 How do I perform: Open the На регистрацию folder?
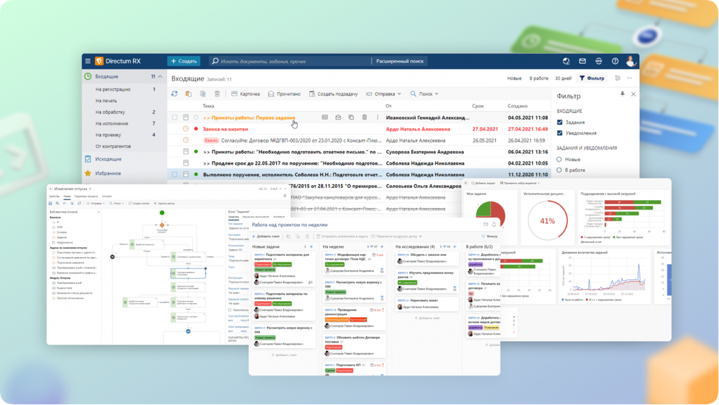point(113,89)
